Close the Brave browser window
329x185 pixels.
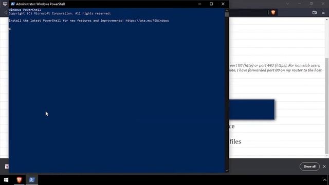[323, 4]
